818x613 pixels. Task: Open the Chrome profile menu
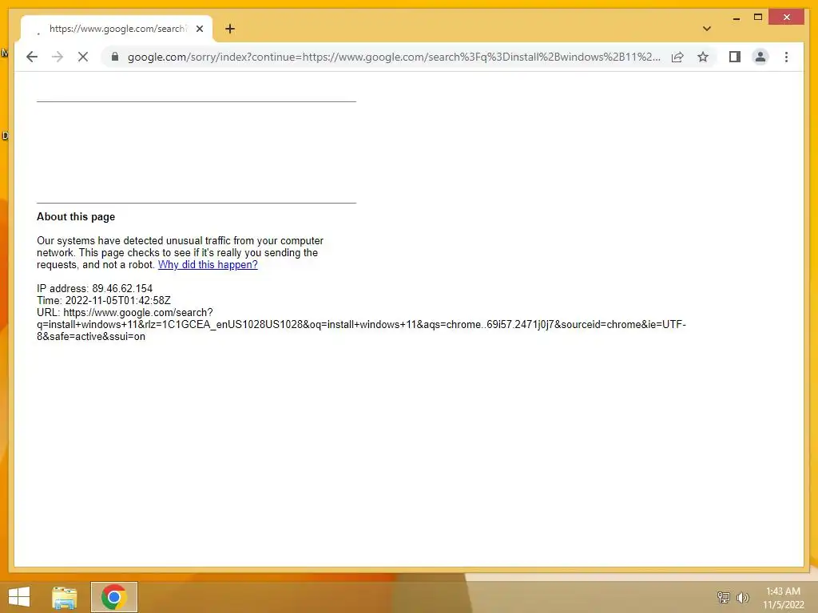pos(760,57)
